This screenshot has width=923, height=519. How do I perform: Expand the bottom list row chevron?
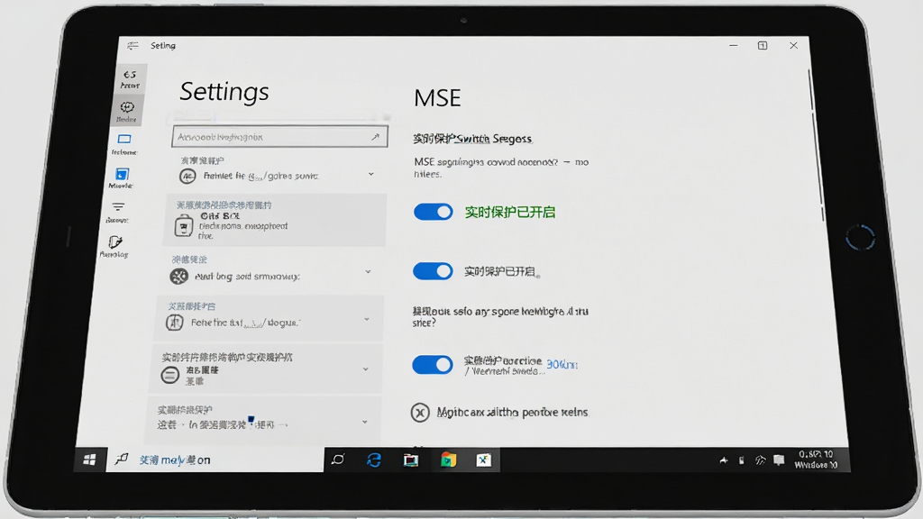[x=365, y=422]
